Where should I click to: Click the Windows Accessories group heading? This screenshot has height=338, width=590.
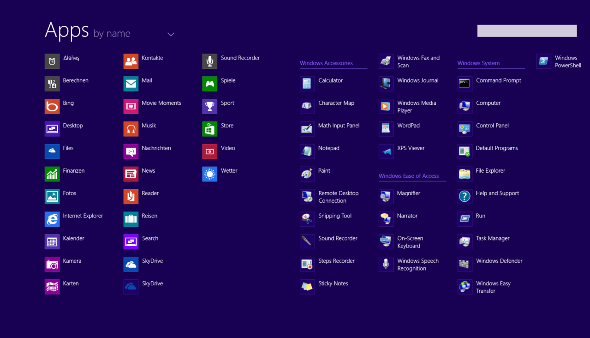(326, 63)
